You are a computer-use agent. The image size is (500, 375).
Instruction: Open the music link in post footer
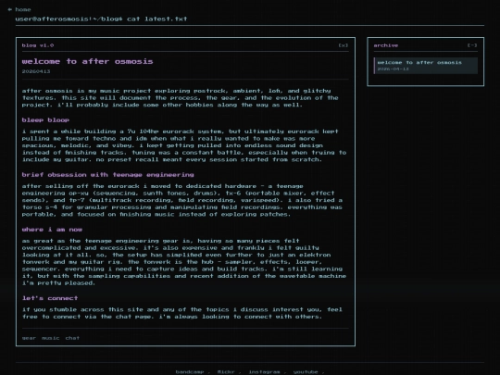click(x=50, y=338)
